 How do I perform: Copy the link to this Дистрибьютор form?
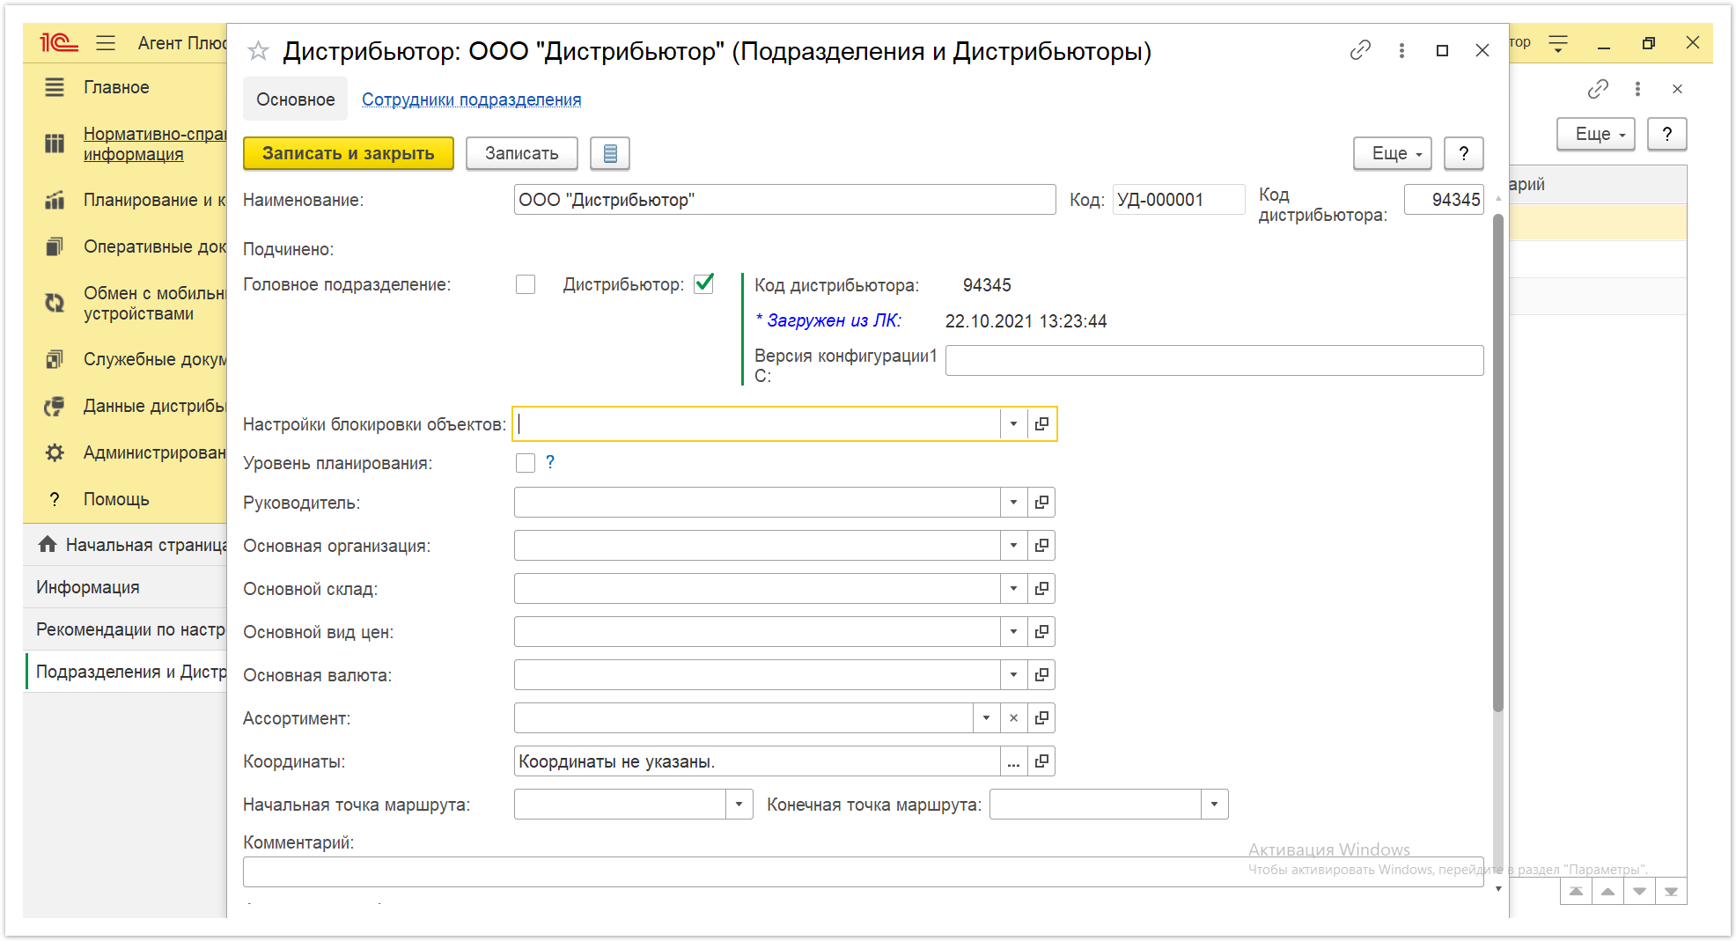(1360, 50)
